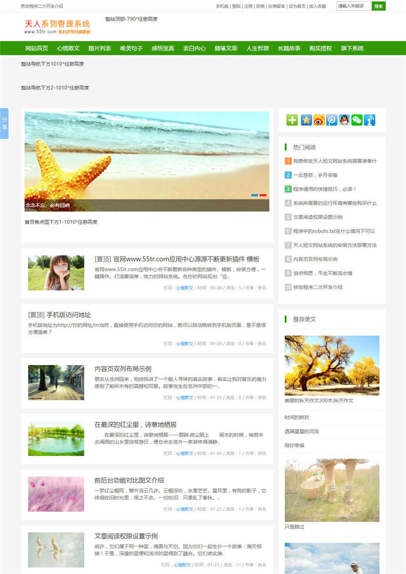Click the blue Tencent Weibo share icon
Image resolution: width=406 pixels, height=574 pixels.
331,120
